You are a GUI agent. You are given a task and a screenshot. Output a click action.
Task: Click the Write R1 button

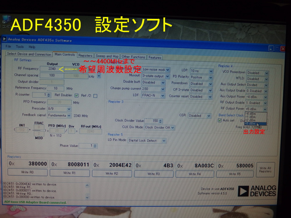tap(70, 173)
